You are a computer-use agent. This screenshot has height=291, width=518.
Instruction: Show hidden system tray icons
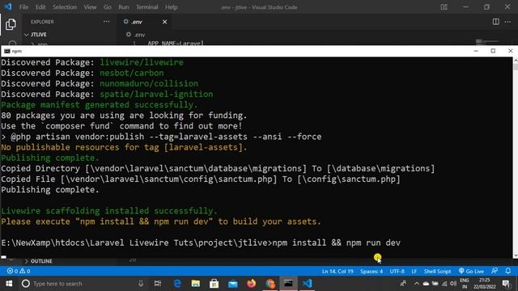[x=417, y=284]
